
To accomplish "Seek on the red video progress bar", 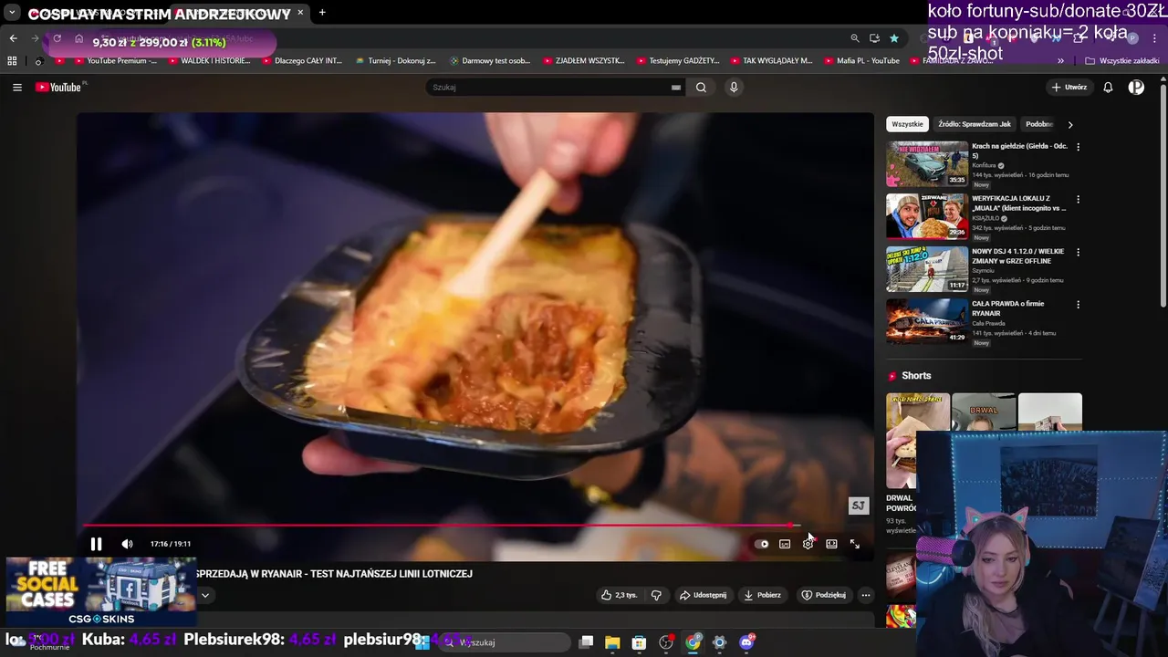I will [442, 526].
